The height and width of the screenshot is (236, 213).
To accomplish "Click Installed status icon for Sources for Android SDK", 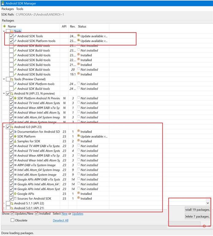I will [79, 198].
